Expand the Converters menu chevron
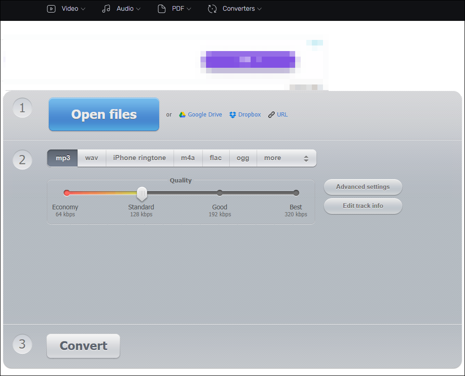The height and width of the screenshot is (376, 465). click(259, 9)
